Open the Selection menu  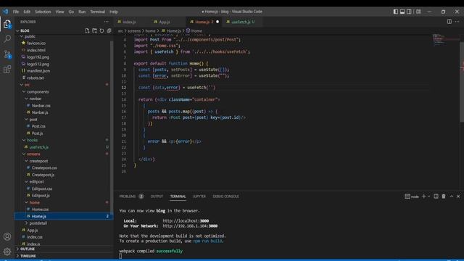point(43,12)
